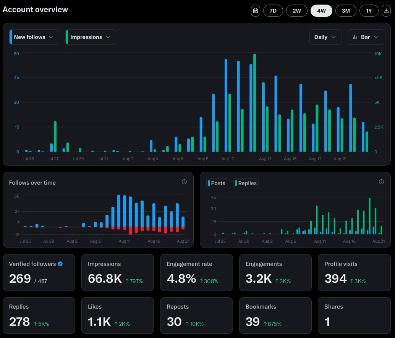
Task: Click the bar chart icon in Bar selector
Action: (x=355, y=37)
